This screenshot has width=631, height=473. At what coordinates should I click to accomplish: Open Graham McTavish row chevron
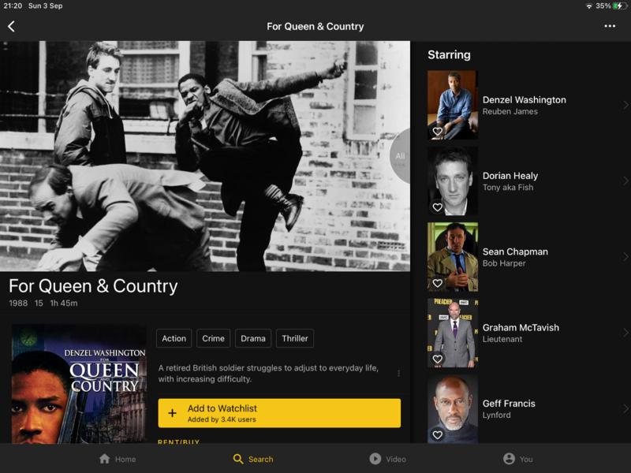(x=625, y=333)
